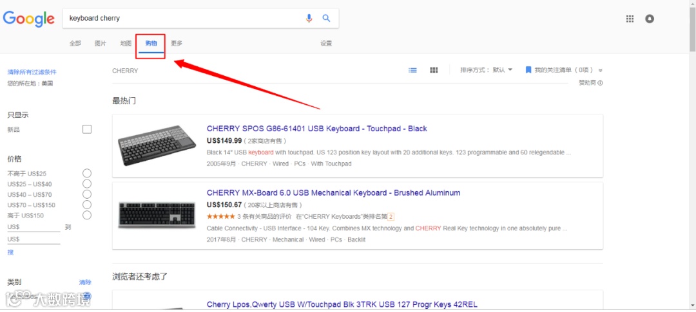Click 清除所有过滤条件 link

(32, 72)
